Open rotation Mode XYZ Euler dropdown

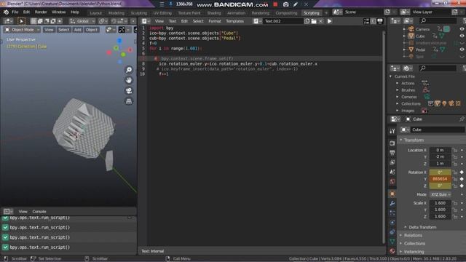click(441, 194)
